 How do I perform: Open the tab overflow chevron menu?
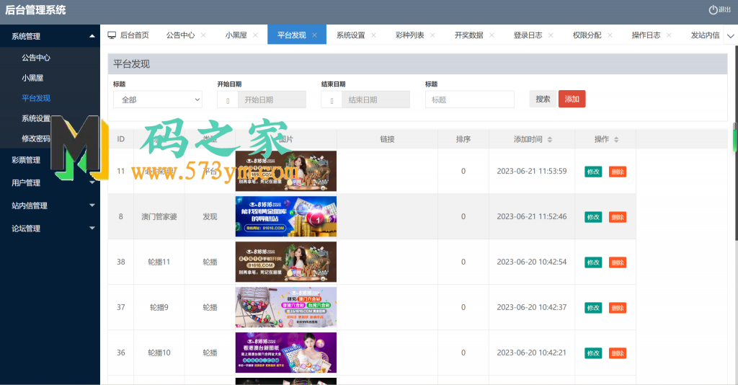(x=731, y=36)
